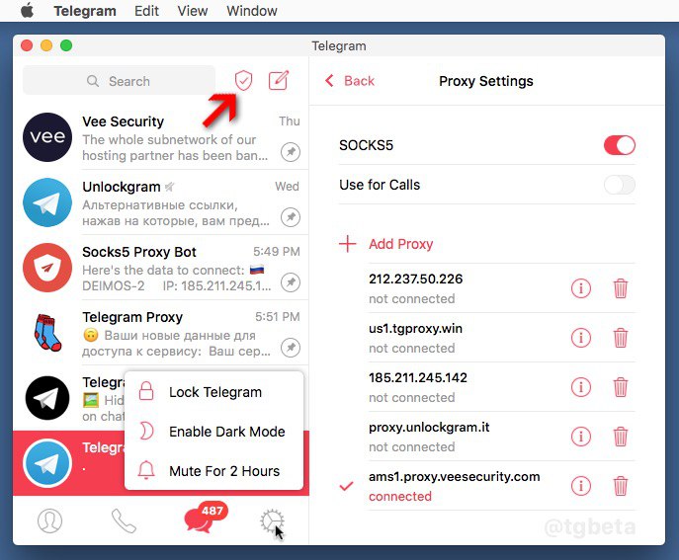Delete the ams1.proxy.veesecurity.com proxy
The width and height of the screenshot is (679, 560).
(620, 486)
